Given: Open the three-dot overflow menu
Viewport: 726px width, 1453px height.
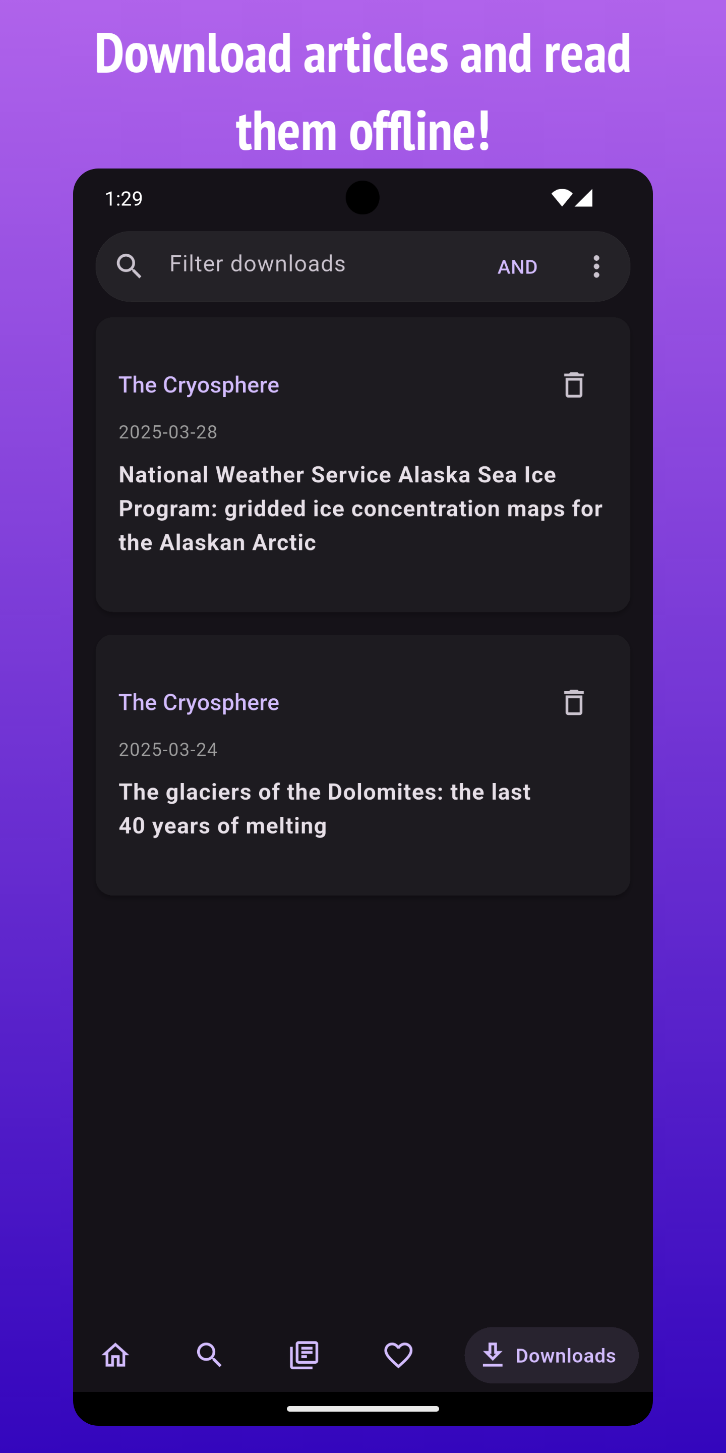Looking at the screenshot, I should click(x=596, y=266).
